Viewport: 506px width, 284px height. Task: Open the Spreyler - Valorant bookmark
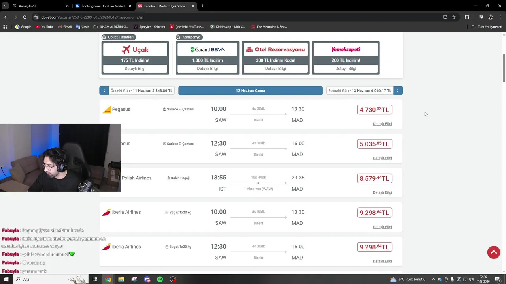[149, 27]
